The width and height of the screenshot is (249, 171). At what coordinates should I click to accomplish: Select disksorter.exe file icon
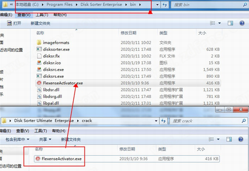(x=39, y=49)
